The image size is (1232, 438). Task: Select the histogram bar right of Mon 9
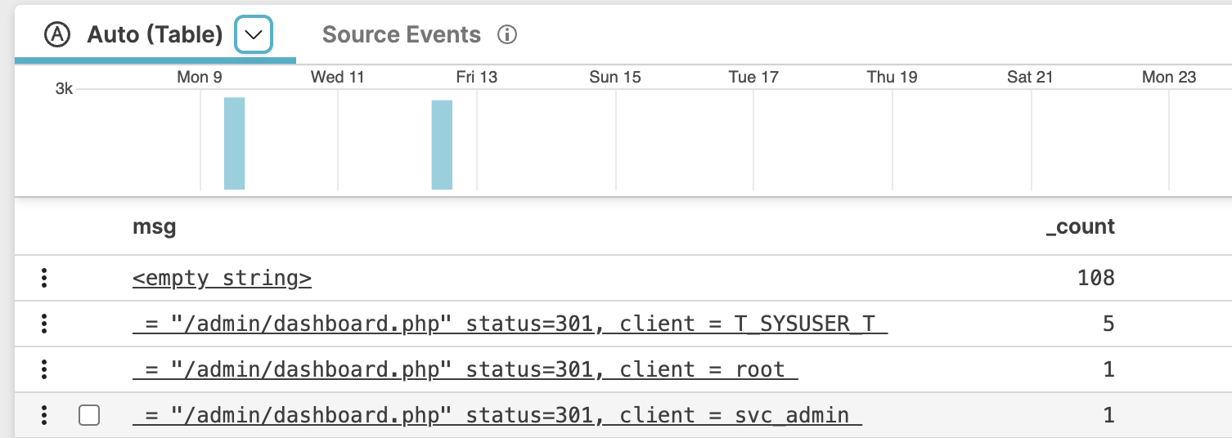coord(235,144)
